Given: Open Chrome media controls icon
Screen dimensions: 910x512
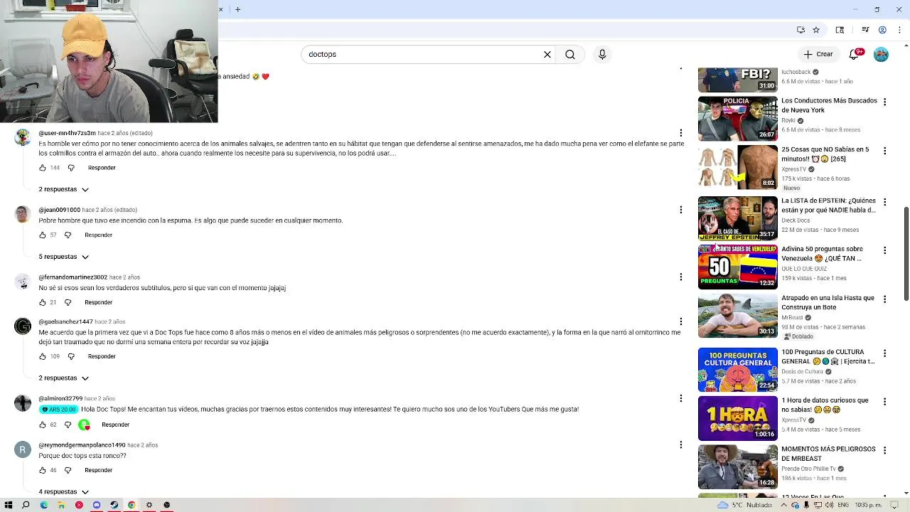Looking at the screenshot, I should coord(865,30).
